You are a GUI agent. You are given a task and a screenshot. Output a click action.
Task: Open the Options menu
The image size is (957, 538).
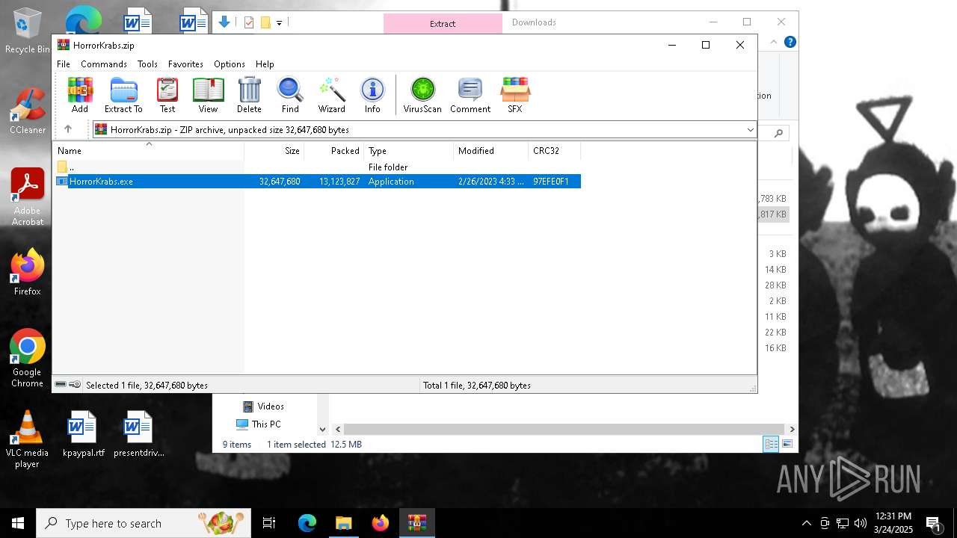coord(230,64)
